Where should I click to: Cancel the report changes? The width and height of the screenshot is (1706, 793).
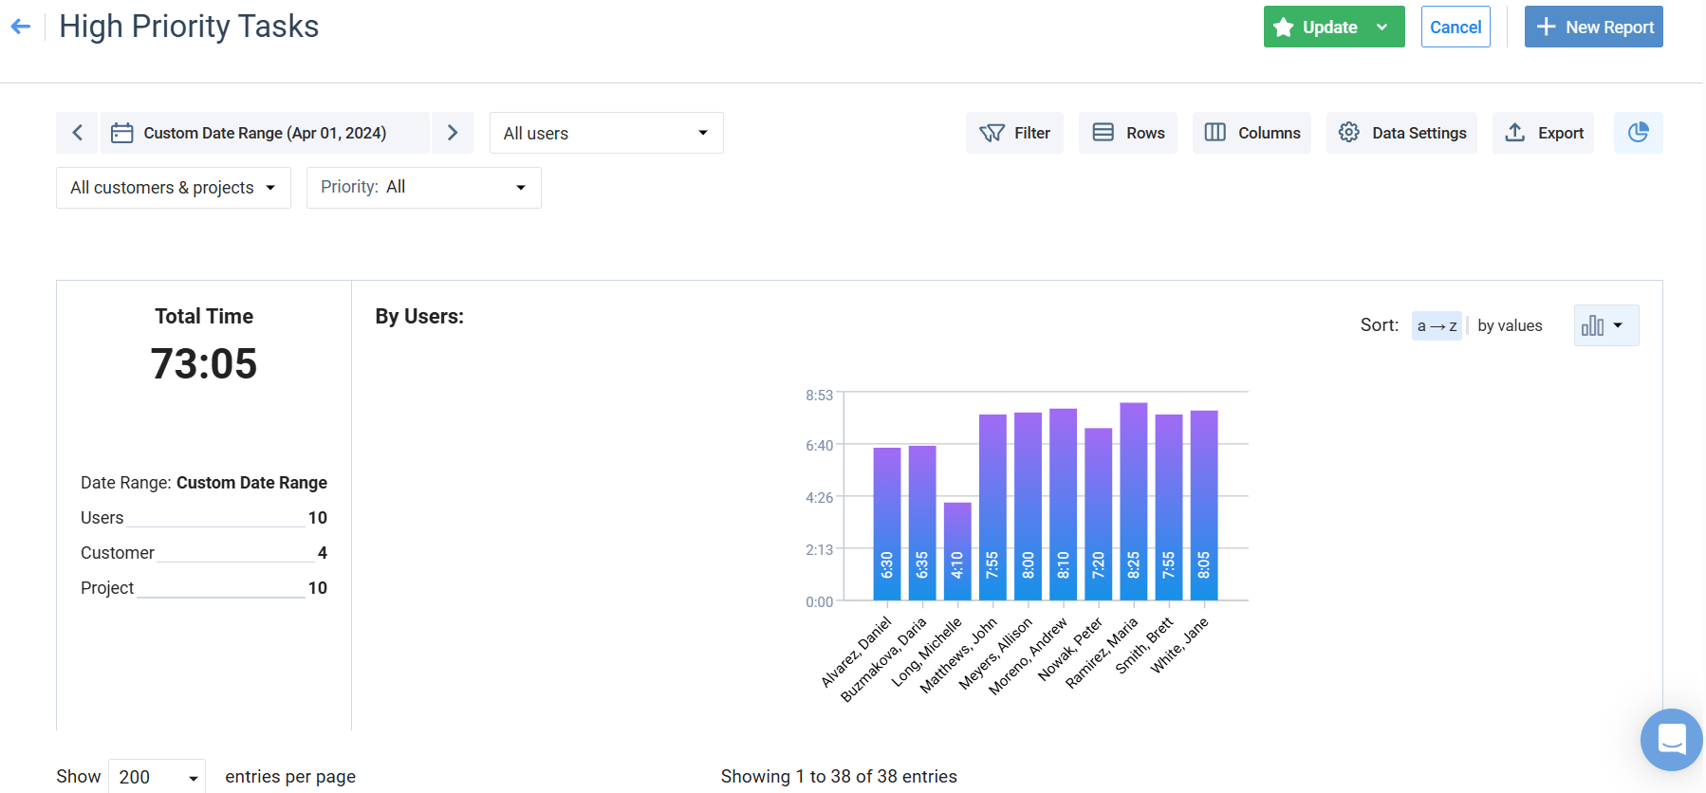coord(1456,28)
